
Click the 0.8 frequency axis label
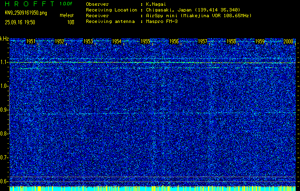[4, 134]
